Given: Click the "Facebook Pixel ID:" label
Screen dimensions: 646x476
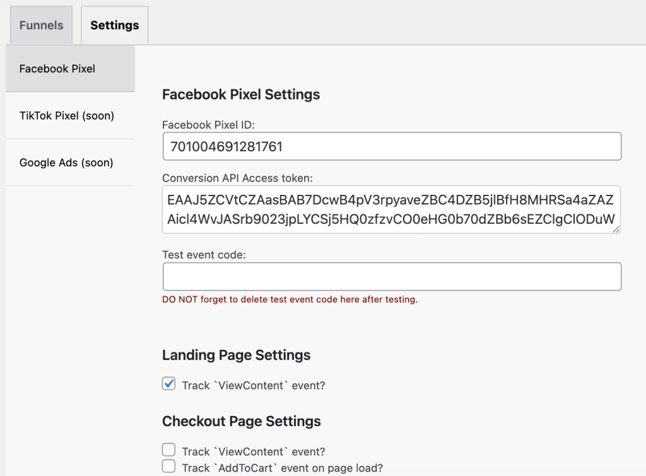Looking at the screenshot, I should pos(208,125).
